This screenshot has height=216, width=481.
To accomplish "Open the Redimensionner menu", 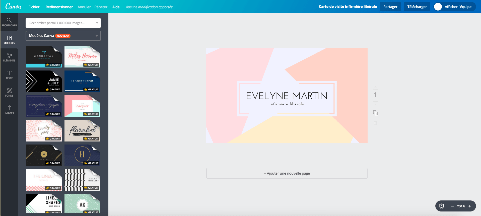I will click(59, 7).
